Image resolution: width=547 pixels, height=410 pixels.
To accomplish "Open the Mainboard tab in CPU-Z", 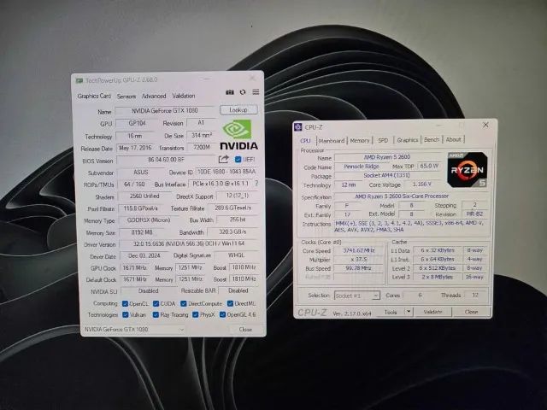I will coord(332,140).
